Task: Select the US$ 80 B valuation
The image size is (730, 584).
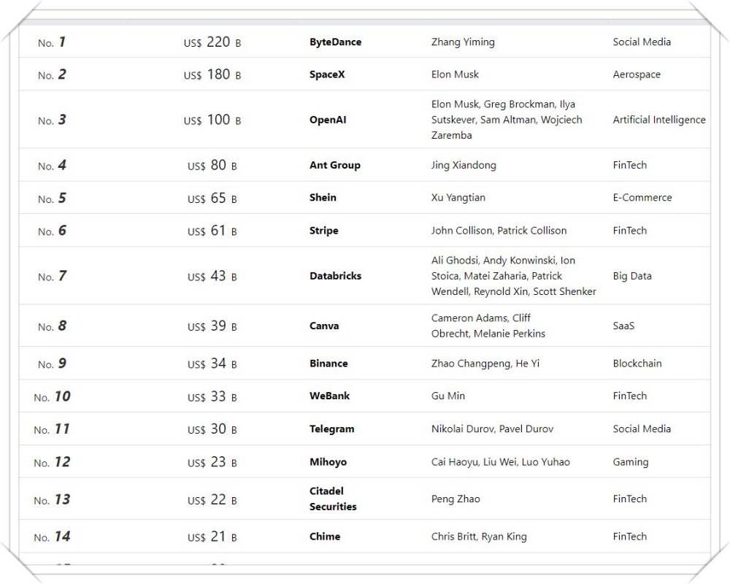Action: coord(212,165)
